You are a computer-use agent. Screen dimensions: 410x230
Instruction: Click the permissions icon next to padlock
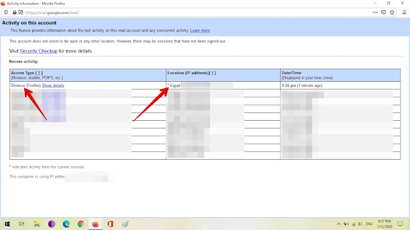[x=20, y=12]
